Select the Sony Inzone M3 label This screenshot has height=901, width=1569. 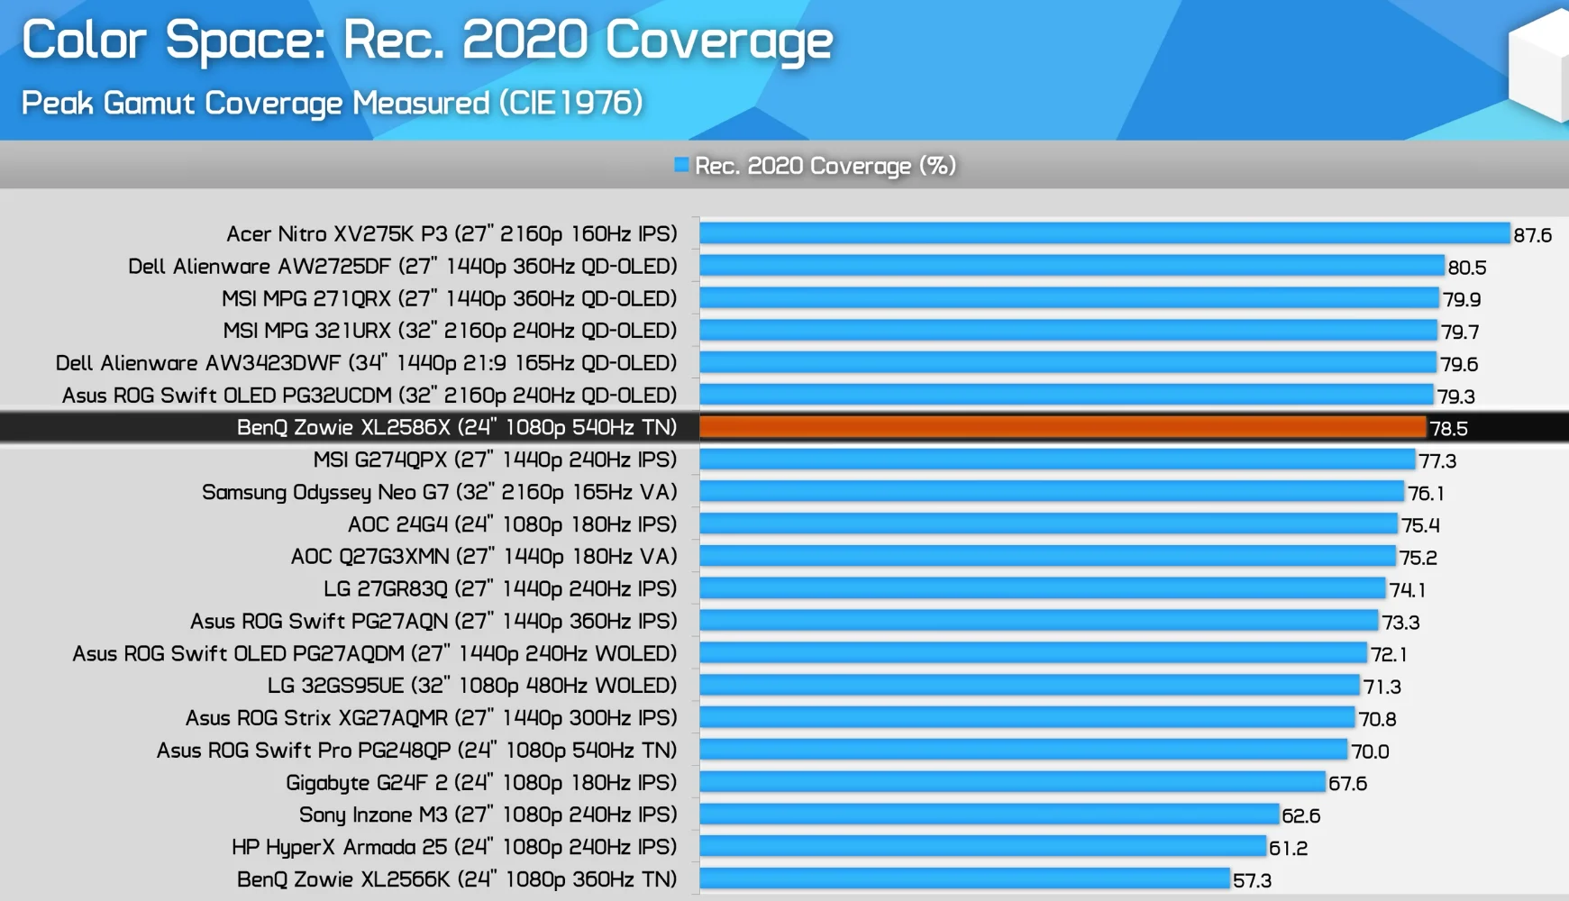(488, 815)
